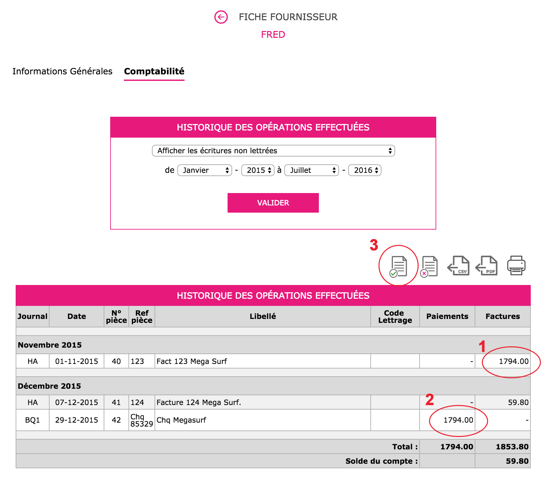Switch to the Informations Générales tab
This screenshot has width=550, height=496.
click(62, 71)
